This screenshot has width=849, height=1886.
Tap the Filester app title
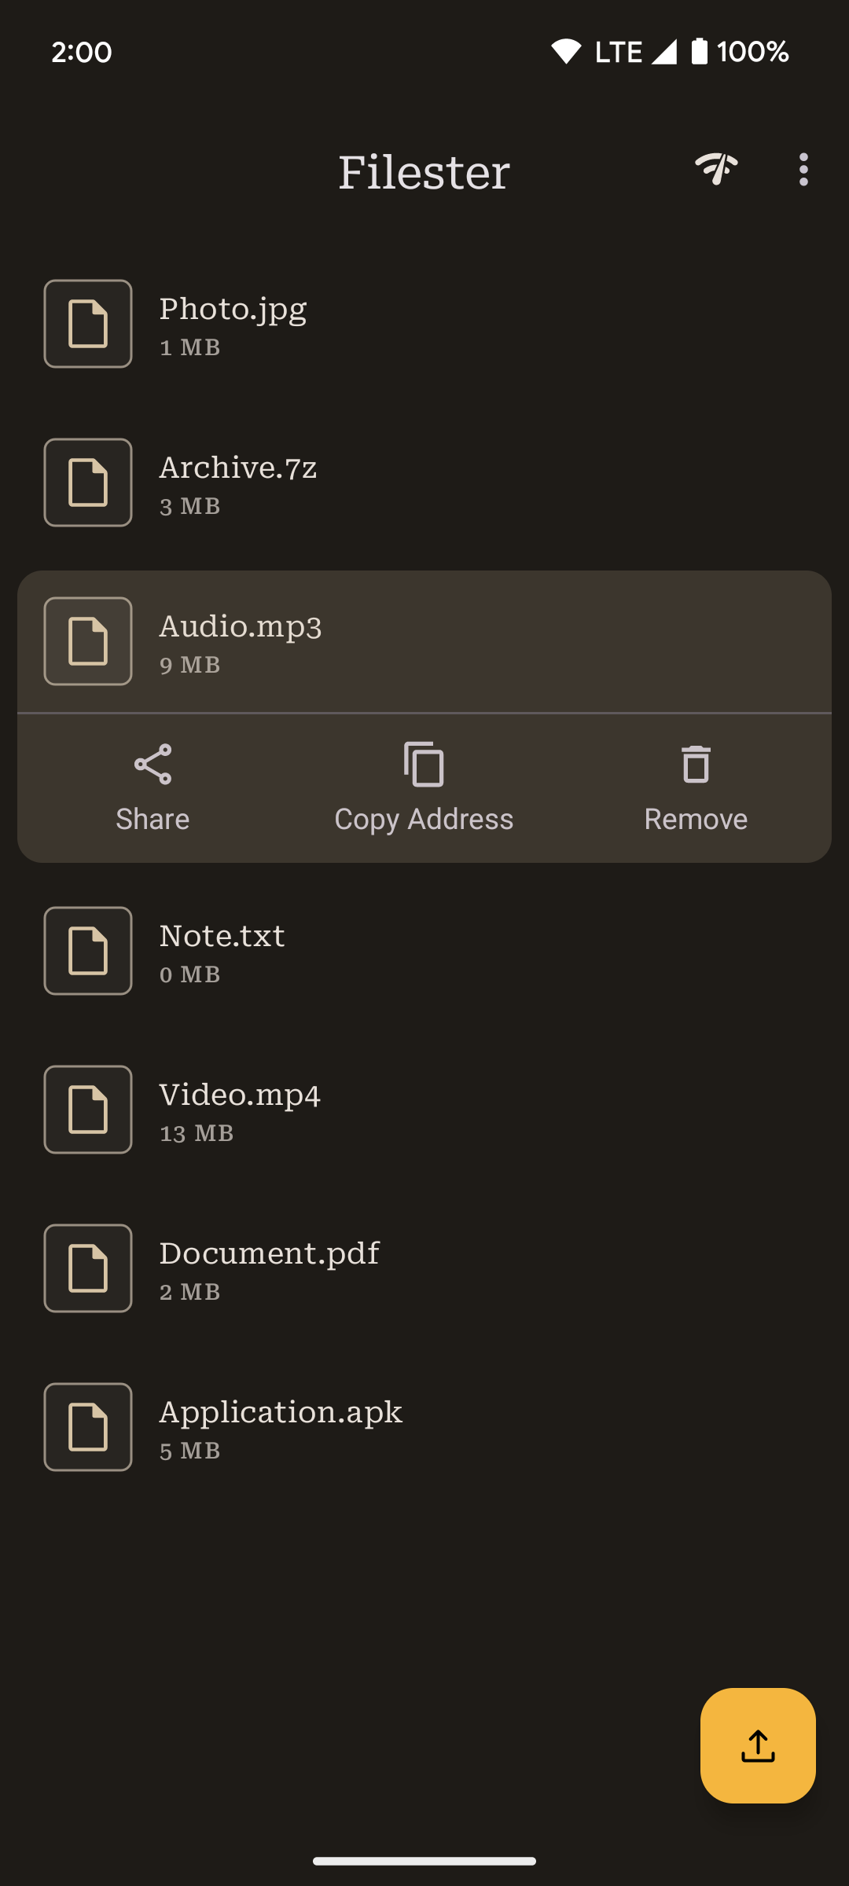pyautogui.click(x=424, y=172)
